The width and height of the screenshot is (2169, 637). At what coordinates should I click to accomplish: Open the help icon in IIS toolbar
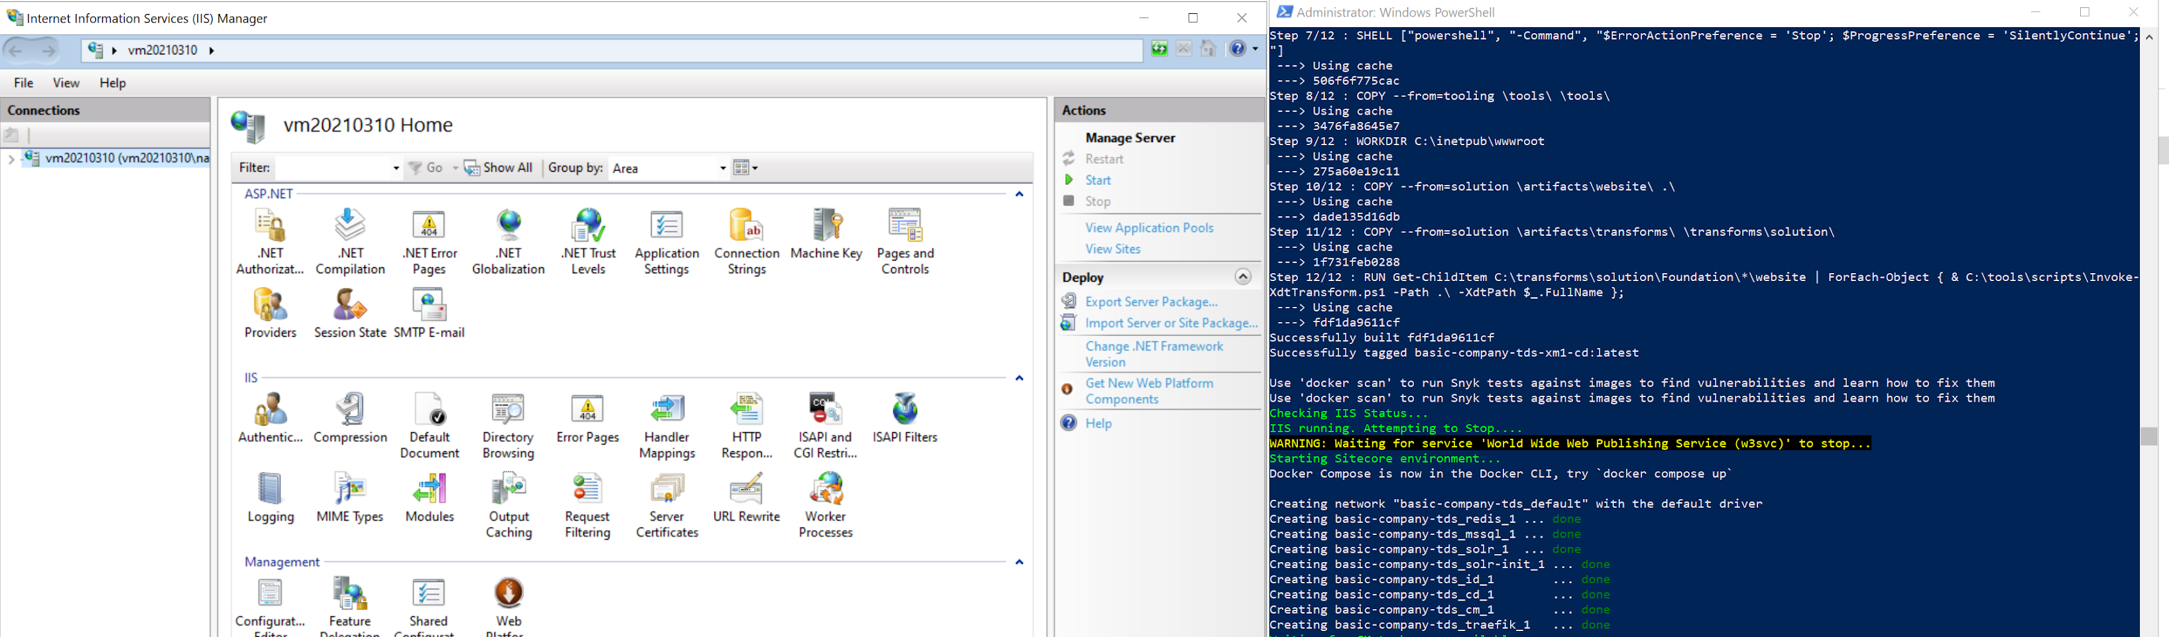(x=1237, y=50)
